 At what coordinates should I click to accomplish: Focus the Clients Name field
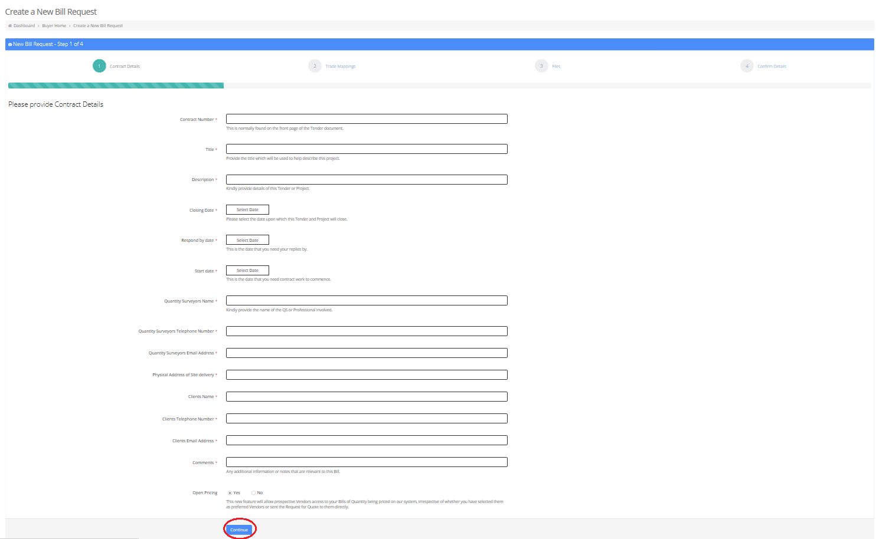(367, 397)
